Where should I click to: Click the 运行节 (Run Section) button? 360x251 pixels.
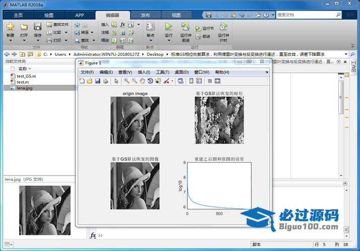pos(204,29)
